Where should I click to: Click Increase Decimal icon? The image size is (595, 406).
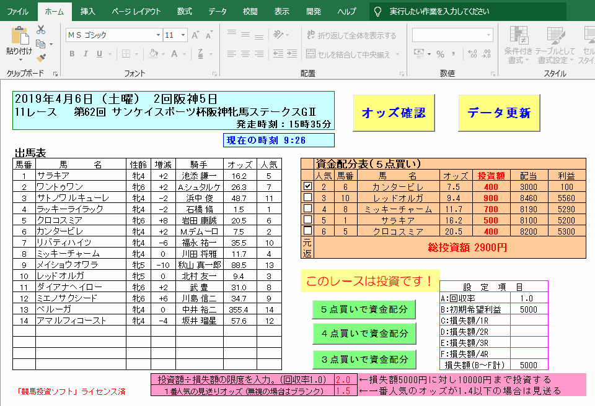[472, 54]
